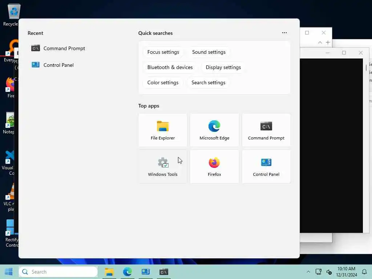Open the notification bell

364,272
